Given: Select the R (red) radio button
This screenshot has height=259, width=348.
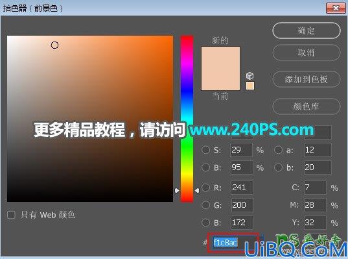Looking at the screenshot, I should [205, 188].
